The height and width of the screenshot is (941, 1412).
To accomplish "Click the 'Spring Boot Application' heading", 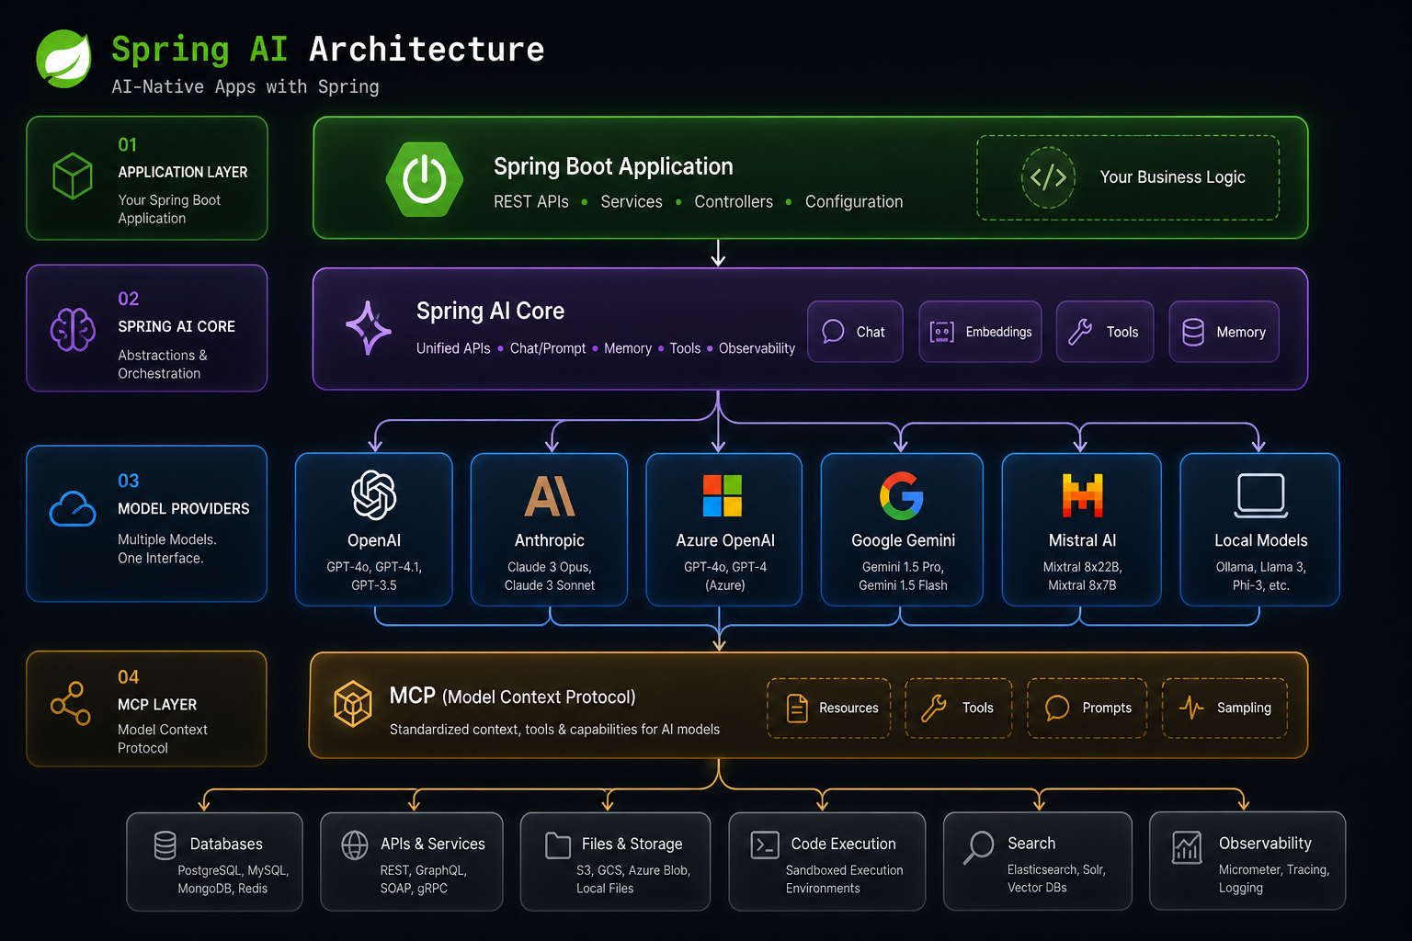I will click(613, 166).
